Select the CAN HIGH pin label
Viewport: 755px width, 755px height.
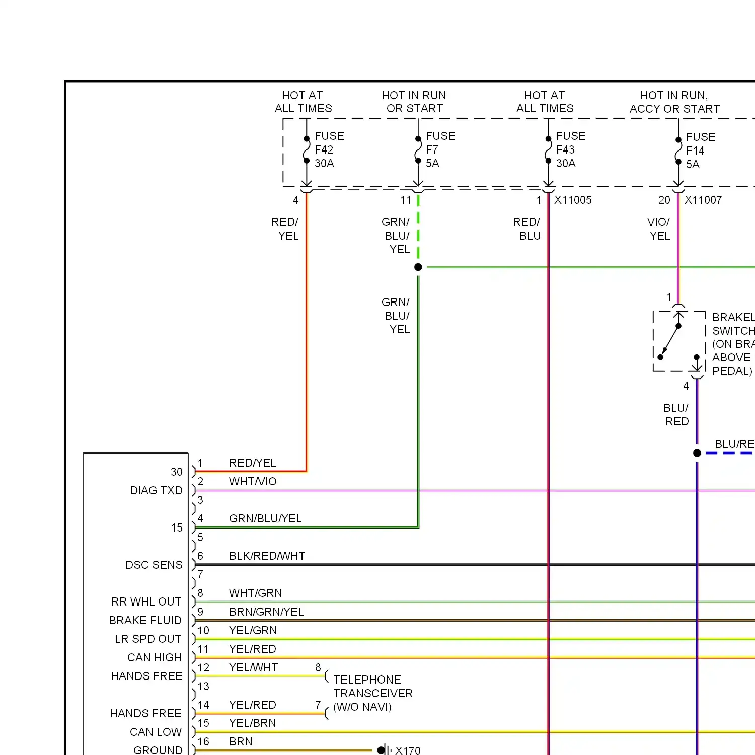tap(155, 657)
